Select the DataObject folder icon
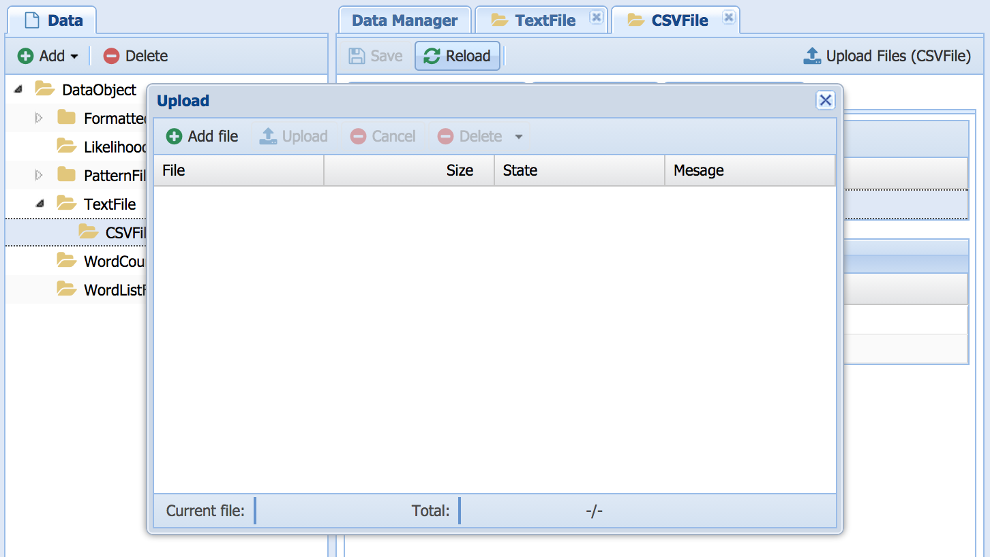 coord(44,89)
